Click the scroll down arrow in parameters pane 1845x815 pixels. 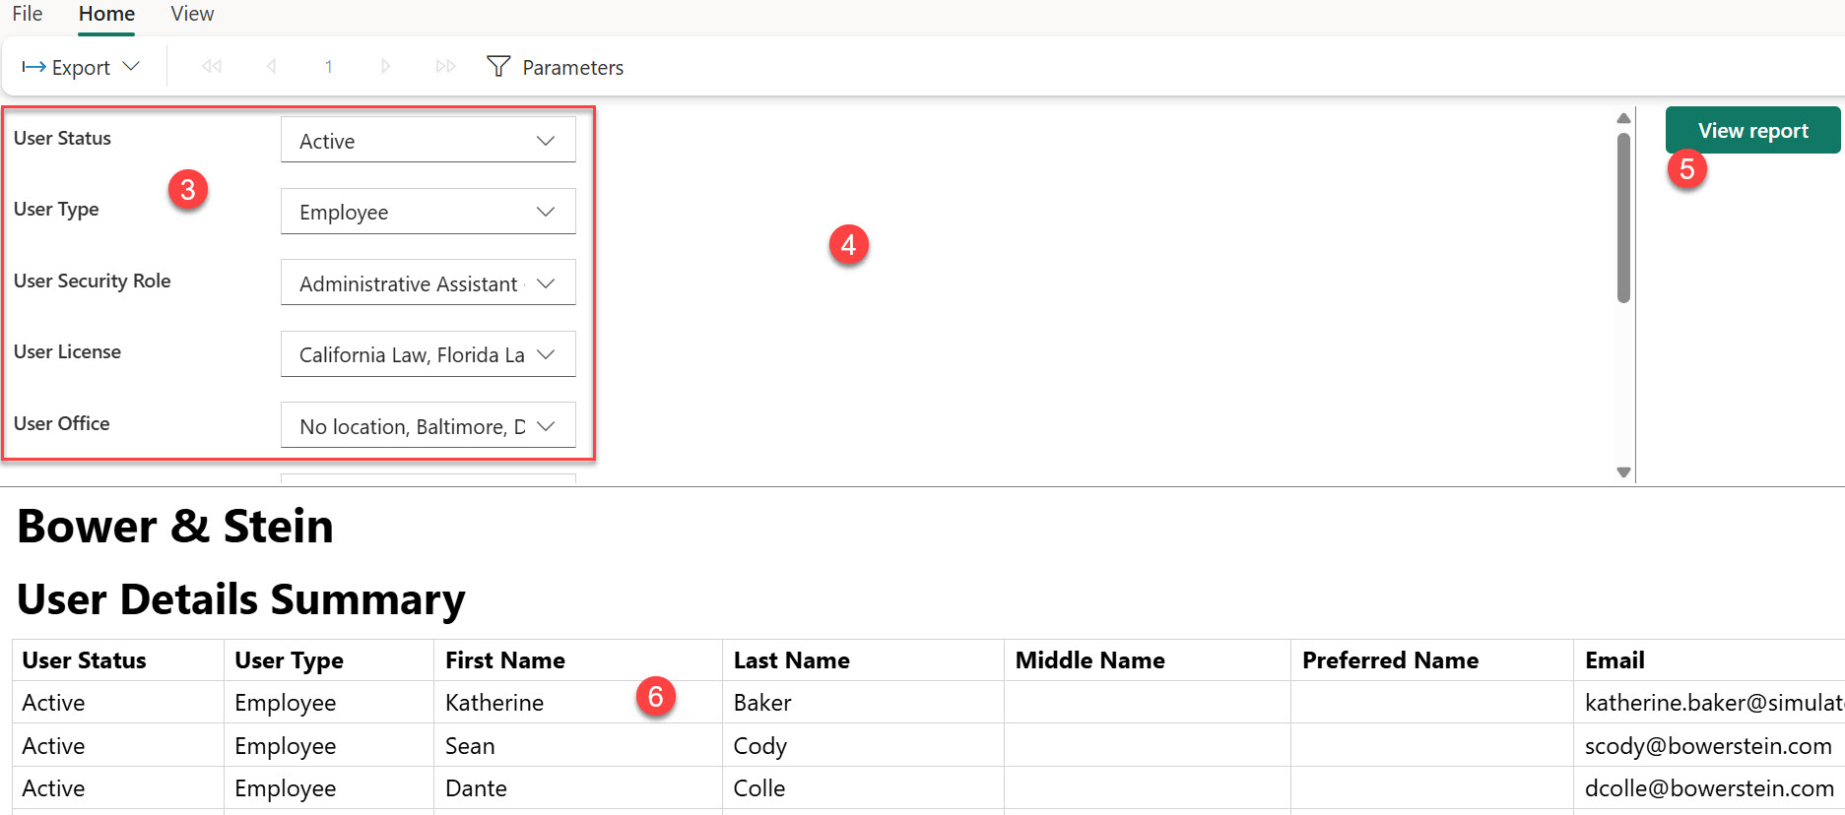pos(1623,472)
